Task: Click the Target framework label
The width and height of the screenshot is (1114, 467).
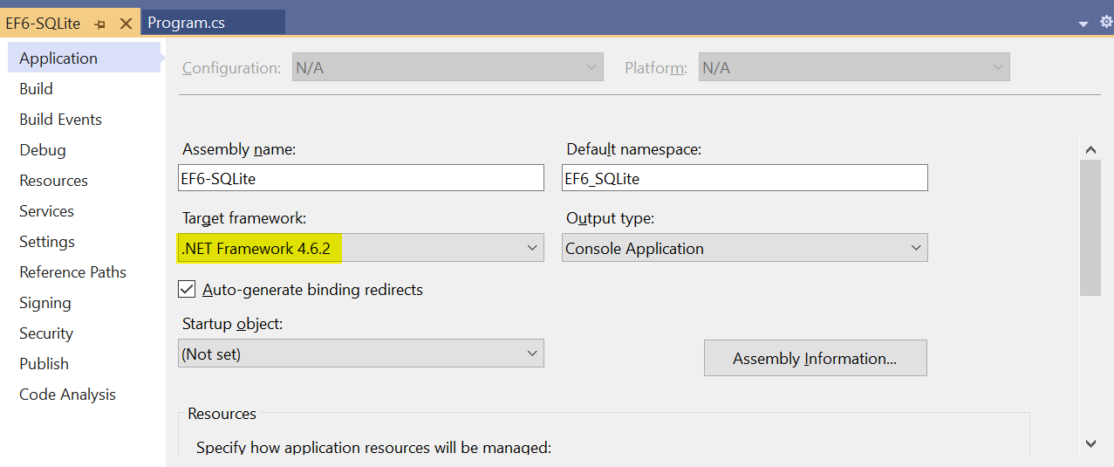Action: point(244,218)
